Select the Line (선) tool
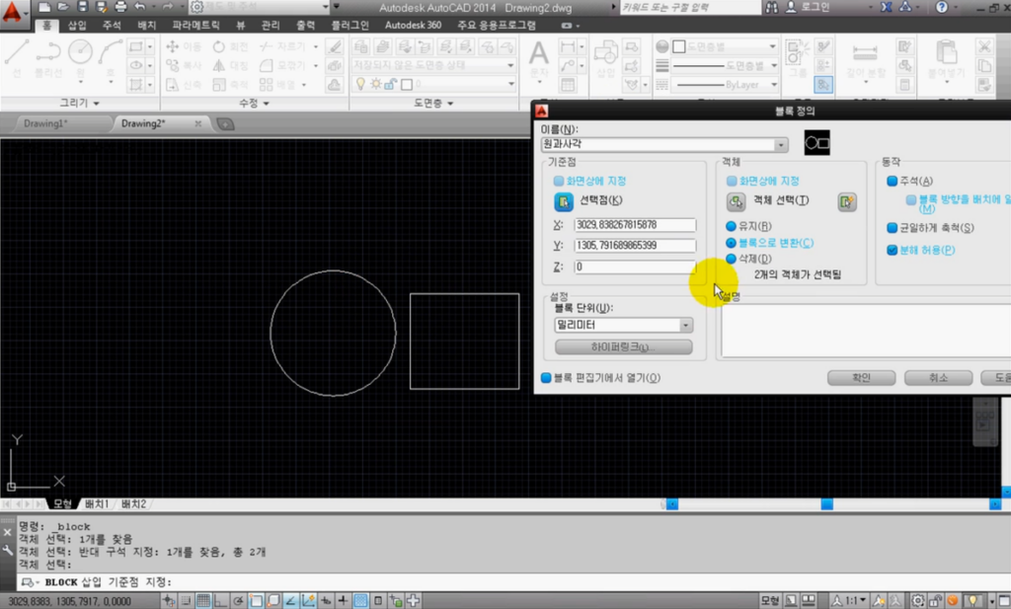 (17, 59)
